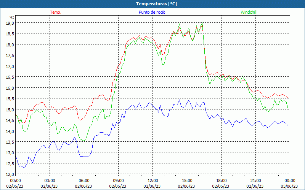Image resolution: width=305 pixels, height=190 pixels.
Task: Click the 12,5 y-axis value
Action: coord(10,164)
